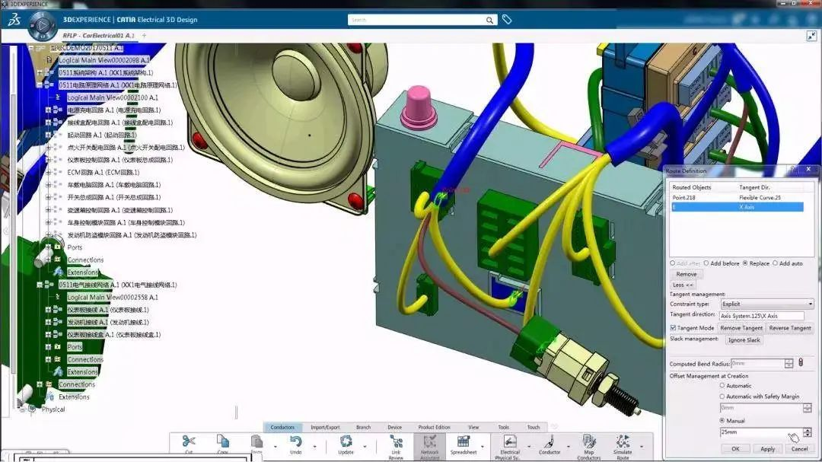Click the Update icon in toolbar
The height and width of the screenshot is (462, 822).
[346, 441]
